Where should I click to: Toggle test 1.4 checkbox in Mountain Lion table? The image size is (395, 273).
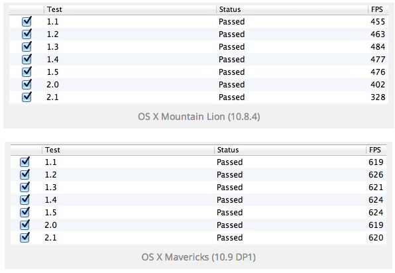[27, 60]
